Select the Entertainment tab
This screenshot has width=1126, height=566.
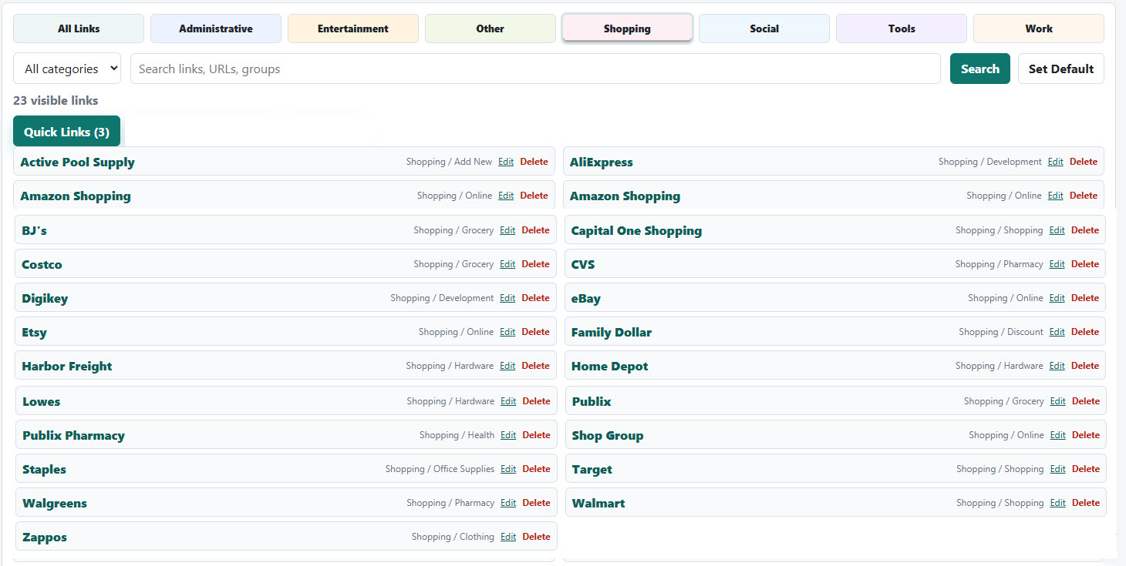point(353,28)
